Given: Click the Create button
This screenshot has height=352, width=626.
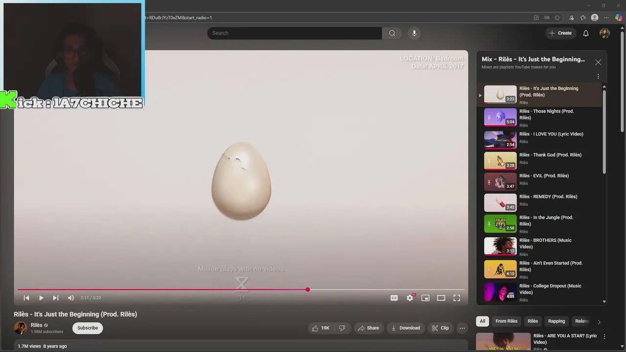Looking at the screenshot, I should [x=560, y=33].
